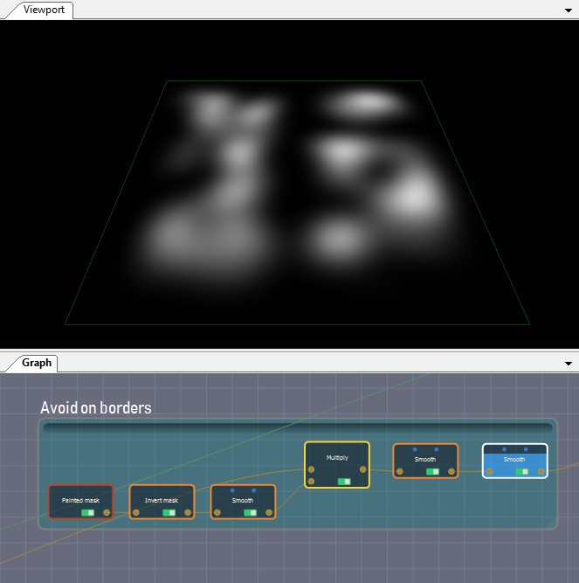Click the Multiply node's upper input port
This screenshot has width=579, height=583.
coord(312,469)
